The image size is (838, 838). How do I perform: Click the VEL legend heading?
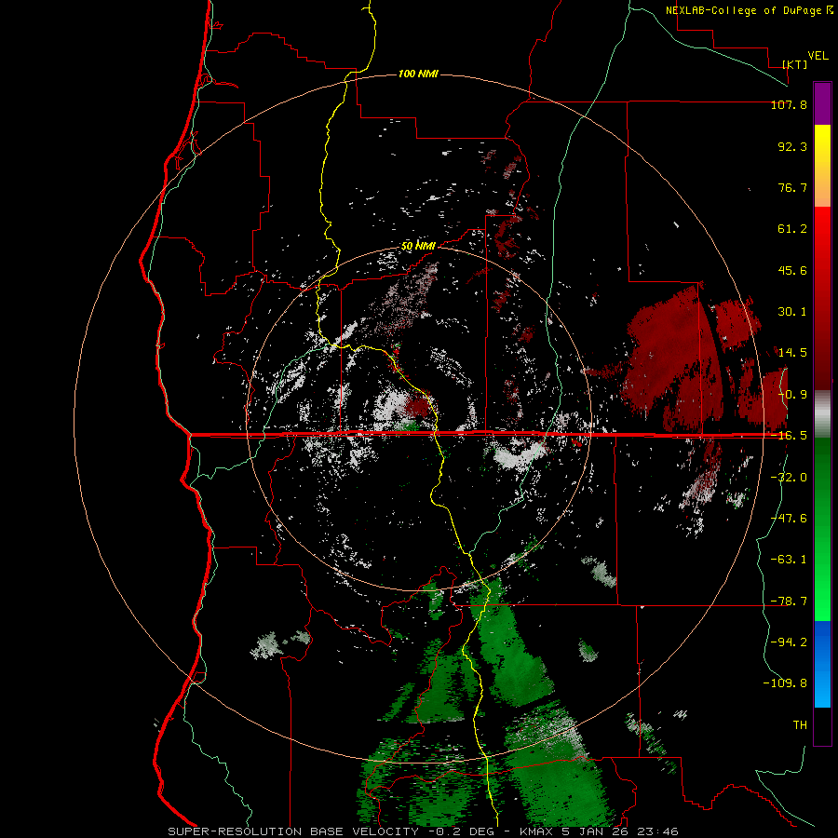(818, 56)
